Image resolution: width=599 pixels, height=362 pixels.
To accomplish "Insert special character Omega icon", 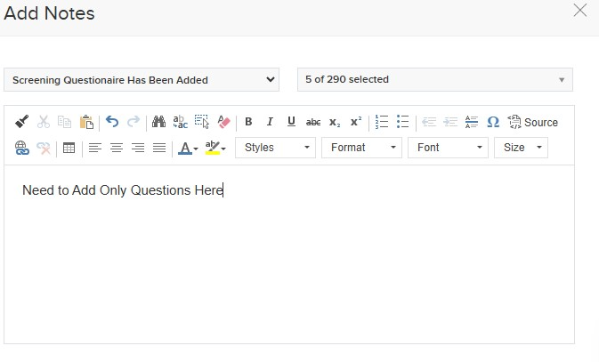I will 492,123.
